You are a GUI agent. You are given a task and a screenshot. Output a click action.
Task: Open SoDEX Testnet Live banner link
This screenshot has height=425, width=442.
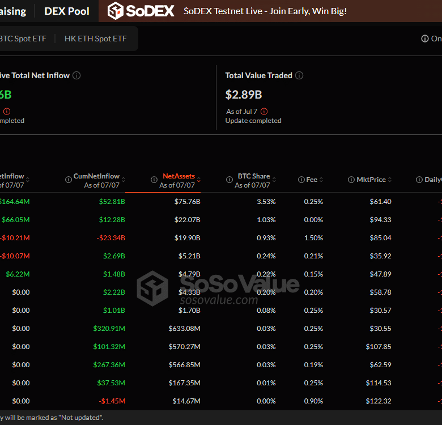coord(265,11)
